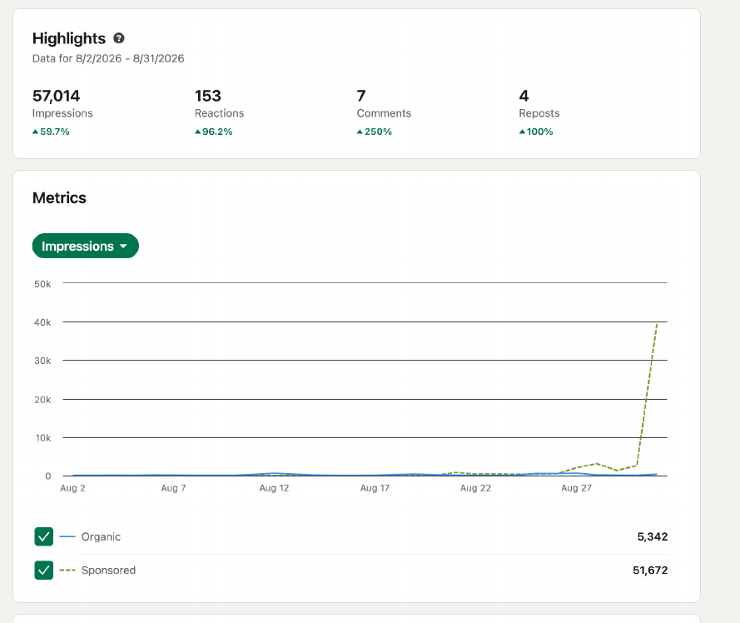Click the 96.2% reactions increase indicator
Screen dimensions: 740x623
[x=214, y=132]
